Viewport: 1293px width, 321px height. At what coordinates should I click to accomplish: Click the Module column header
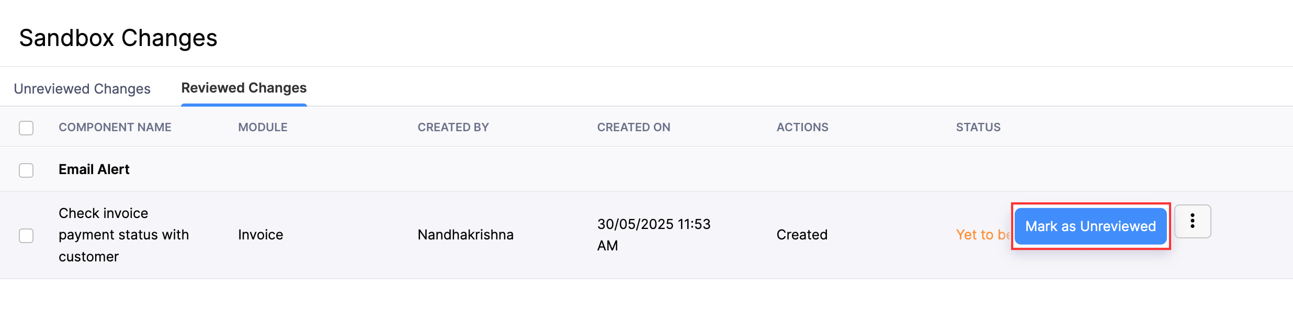click(x=263, y=128)
